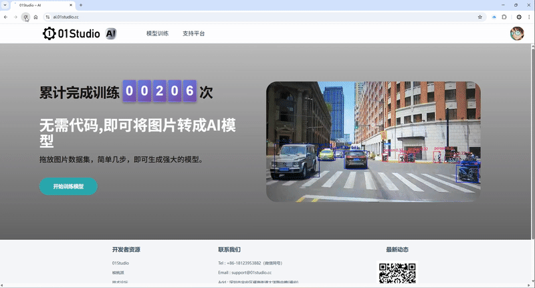Click the QR code in footer

click(398, 275)
